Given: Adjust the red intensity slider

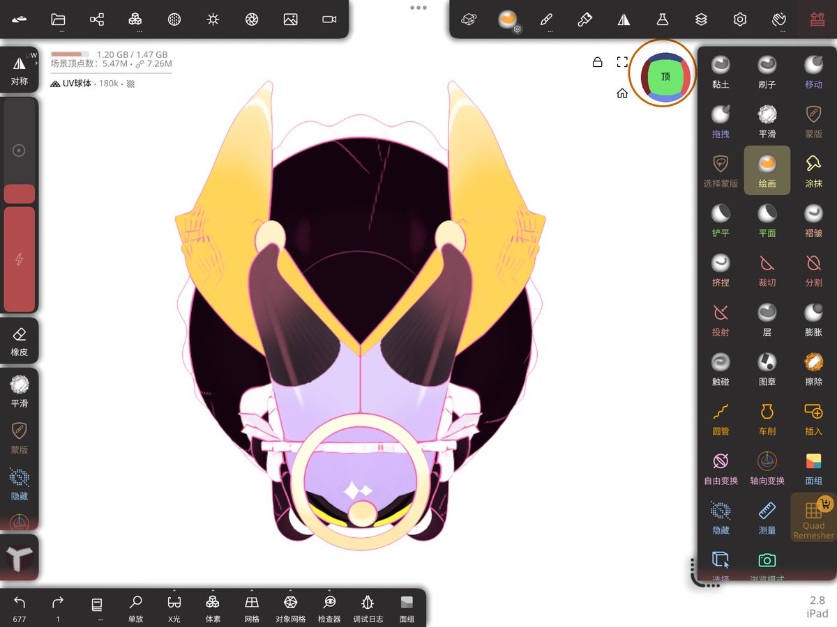Looking at the screenshot, I should click(x=20, y=259).
